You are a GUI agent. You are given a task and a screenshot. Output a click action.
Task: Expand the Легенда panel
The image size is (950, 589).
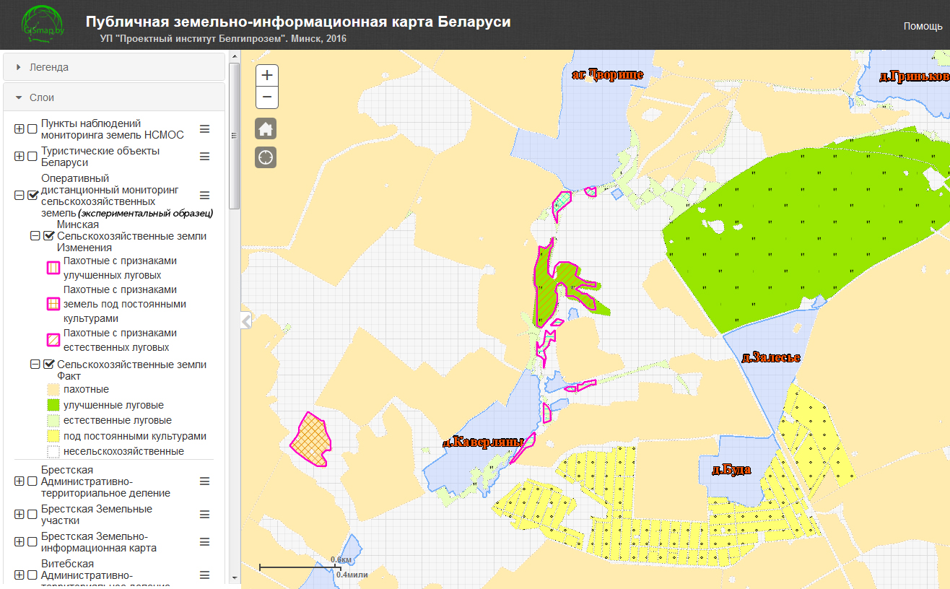[114, 67]
